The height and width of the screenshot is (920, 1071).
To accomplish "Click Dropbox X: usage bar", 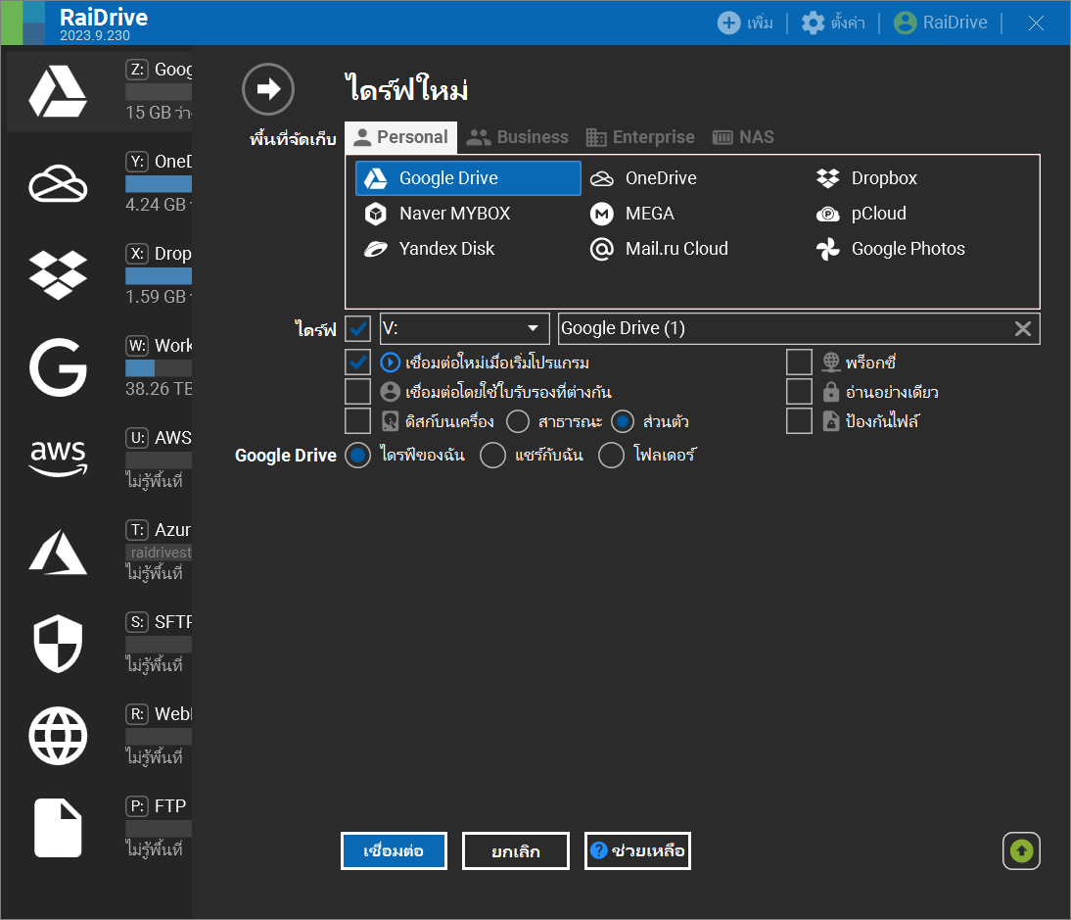I will click(x=159, y=276).
